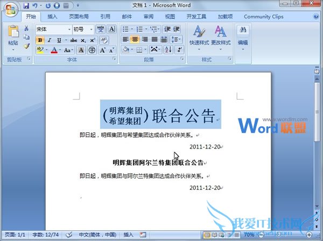Apply character shading
The width and height of the screenshot is (323, 241).
point(81,50)
